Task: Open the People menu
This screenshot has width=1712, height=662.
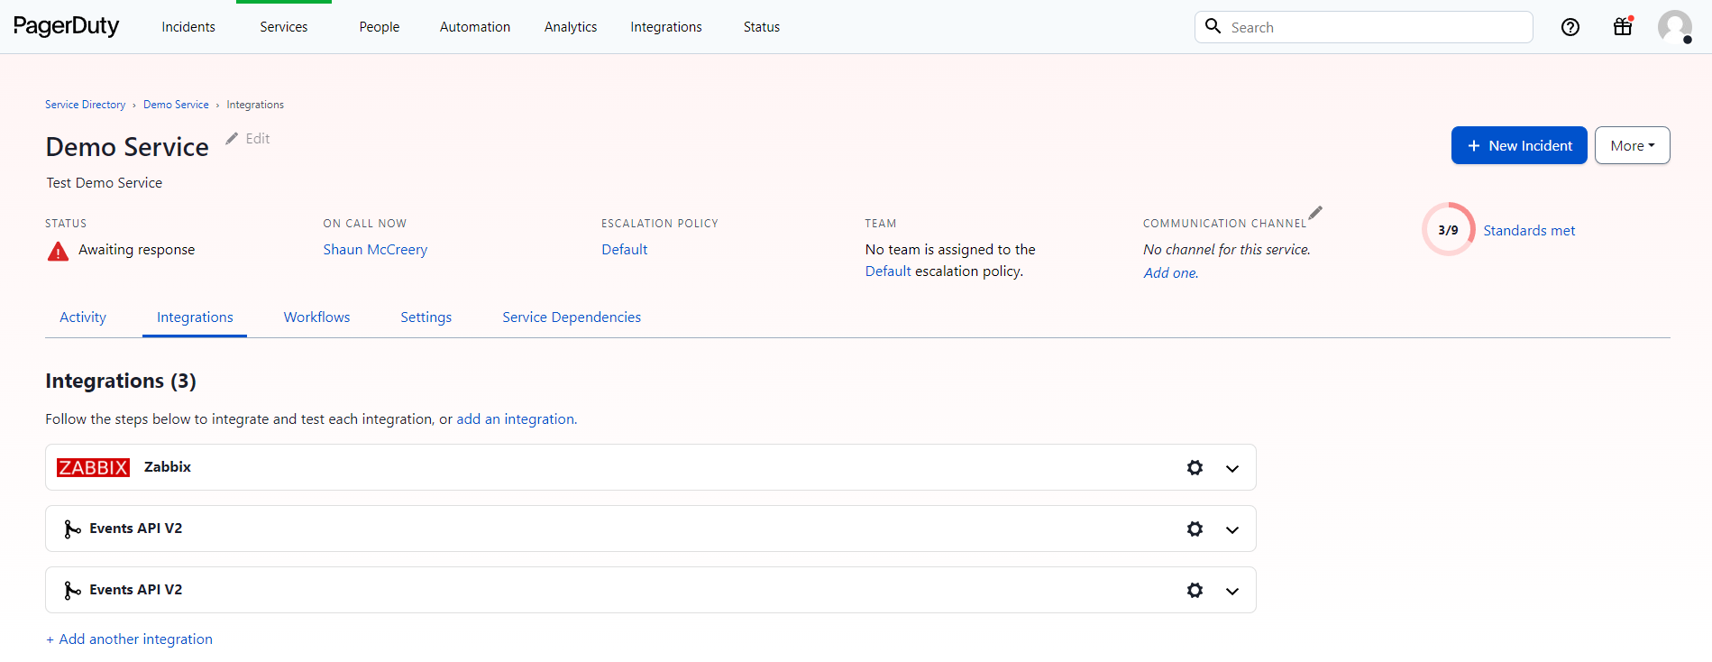Action: 380,27
